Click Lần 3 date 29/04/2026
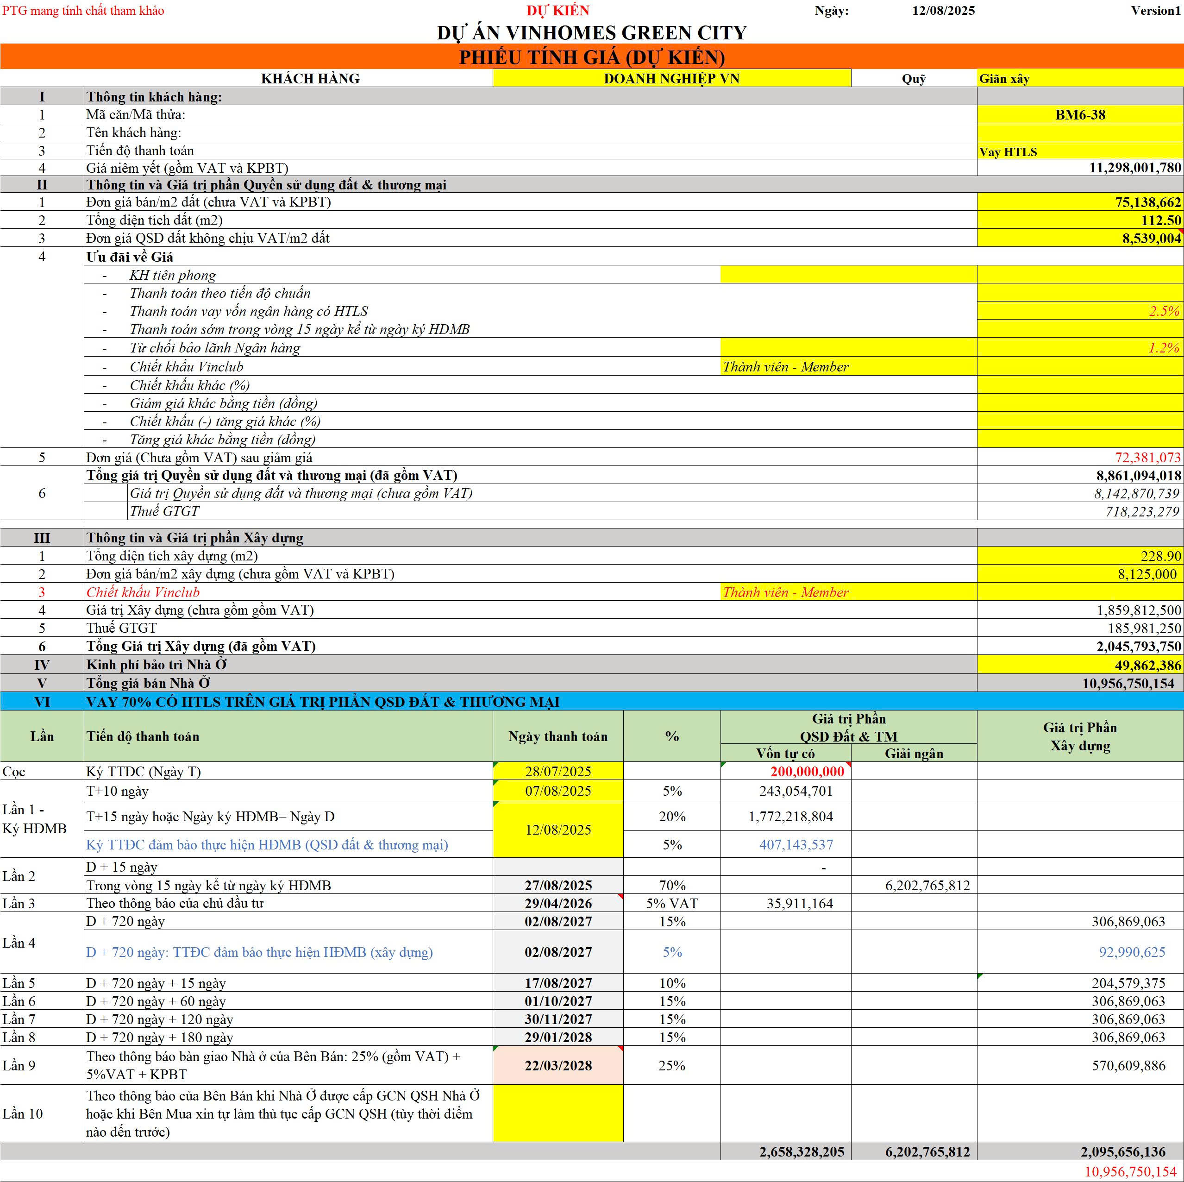The image size is (1184, 1182). pos(558,903)
